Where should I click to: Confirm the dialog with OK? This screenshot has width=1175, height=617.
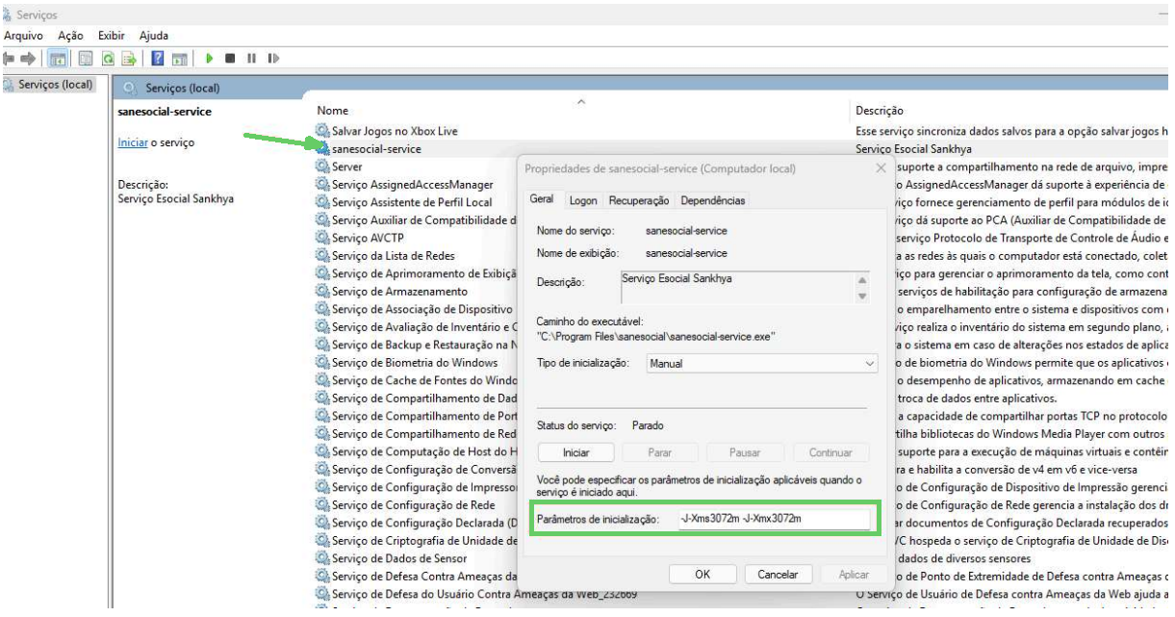click(702, 574)
